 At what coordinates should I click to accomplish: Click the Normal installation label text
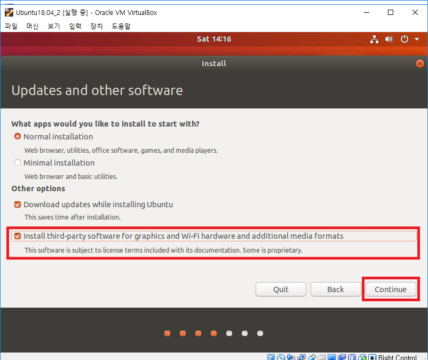(58, 137)
